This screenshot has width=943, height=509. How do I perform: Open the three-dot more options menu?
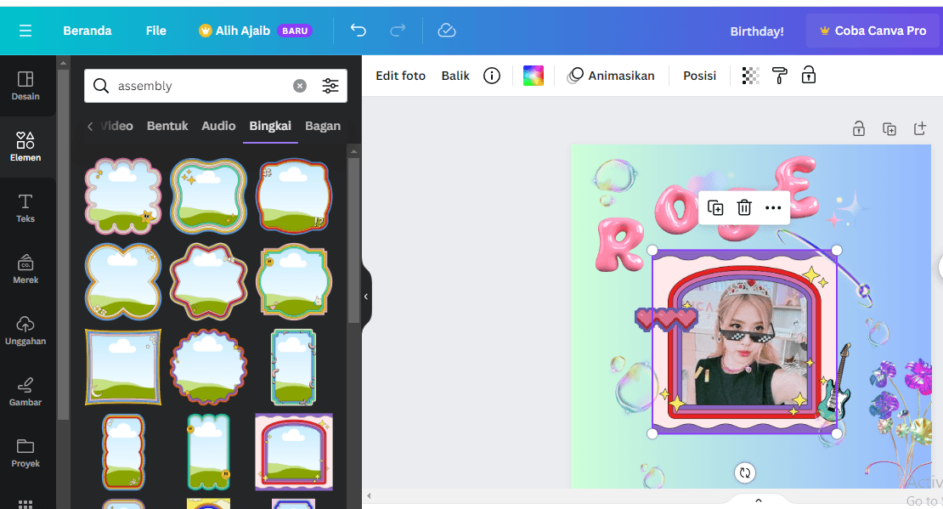click(x=773, y=207)
